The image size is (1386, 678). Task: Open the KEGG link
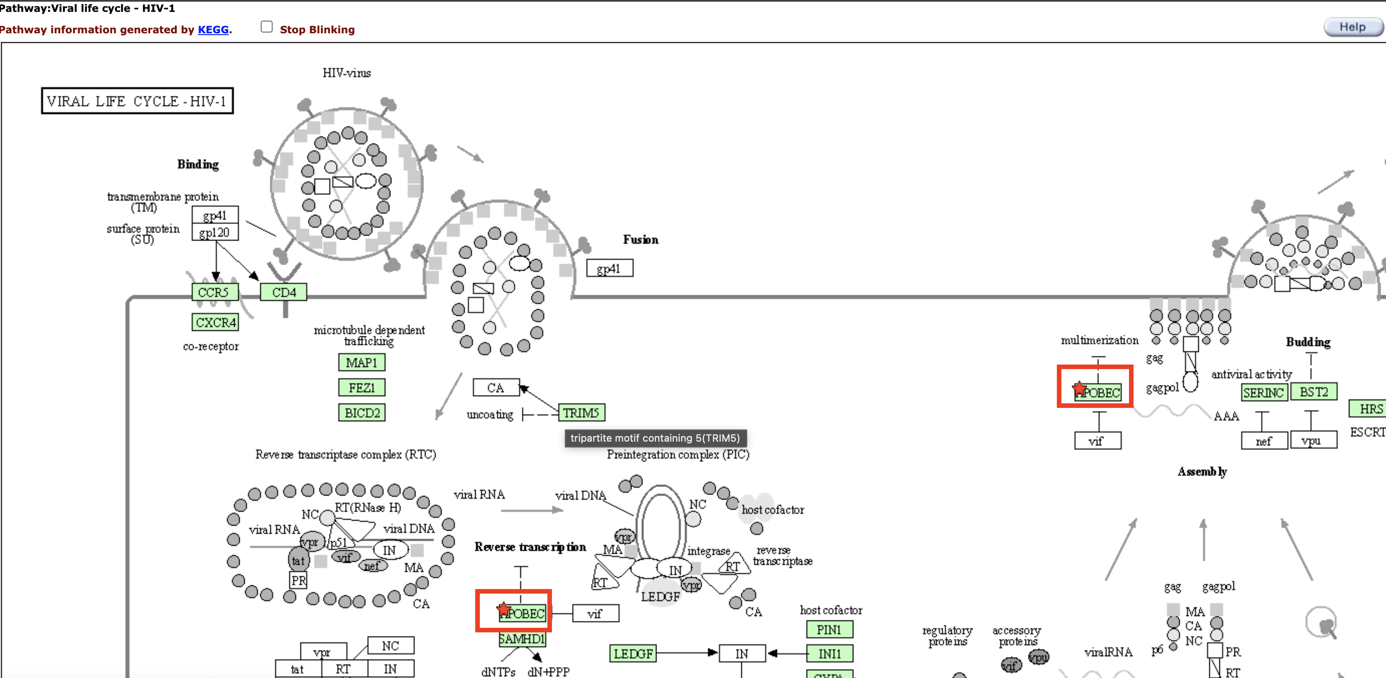(x=213, y=30)
